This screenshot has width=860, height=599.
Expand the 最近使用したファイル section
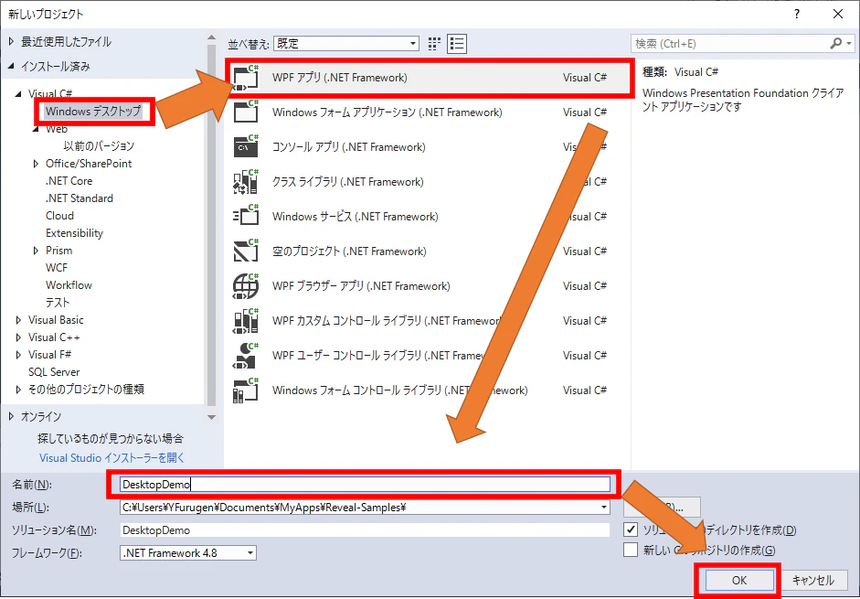pos(12,42)
